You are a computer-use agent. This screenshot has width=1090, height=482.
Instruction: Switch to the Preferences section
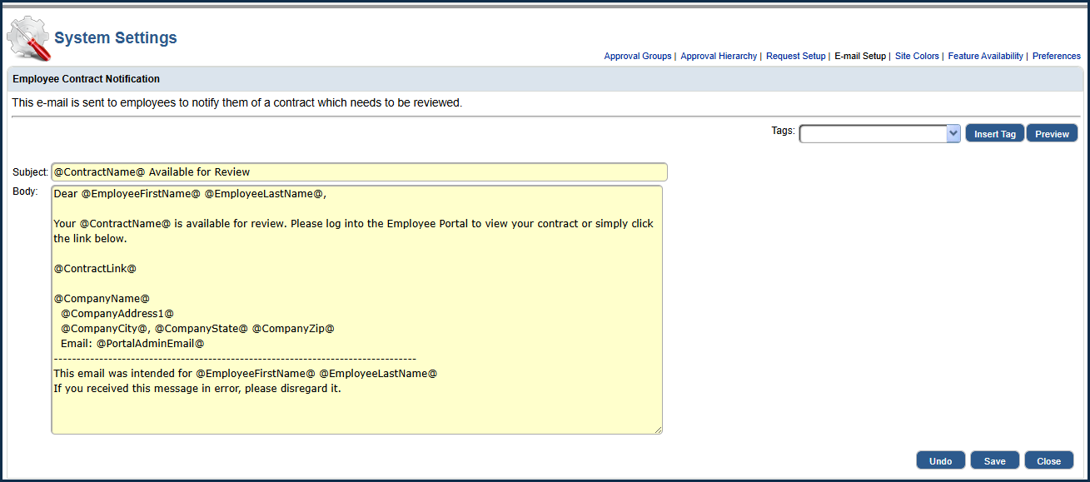point(1056,57)
